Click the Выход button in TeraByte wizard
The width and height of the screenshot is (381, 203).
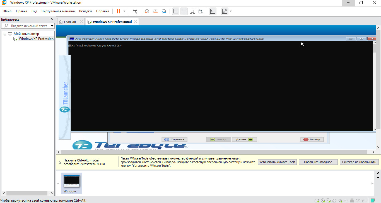coord(312,139)
